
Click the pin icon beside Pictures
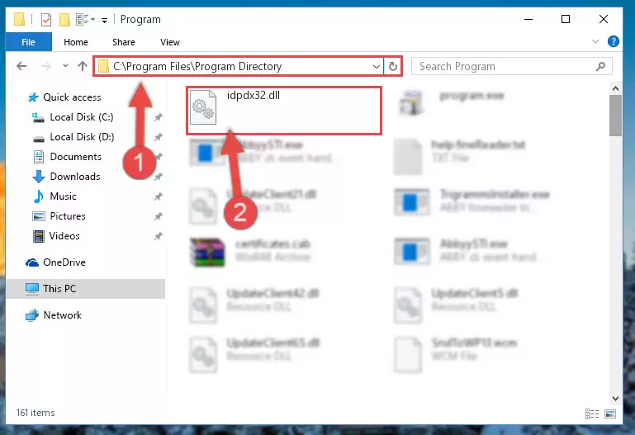(x=159, y=216)
